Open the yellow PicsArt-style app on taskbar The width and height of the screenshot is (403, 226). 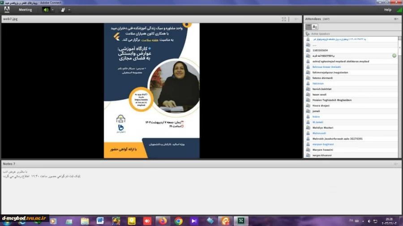pos(132,221)
